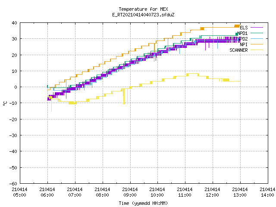Click the y-axis label -50

tap(13, 168)
